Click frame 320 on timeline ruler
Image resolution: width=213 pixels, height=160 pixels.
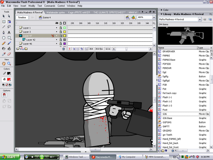click(114, 23)
